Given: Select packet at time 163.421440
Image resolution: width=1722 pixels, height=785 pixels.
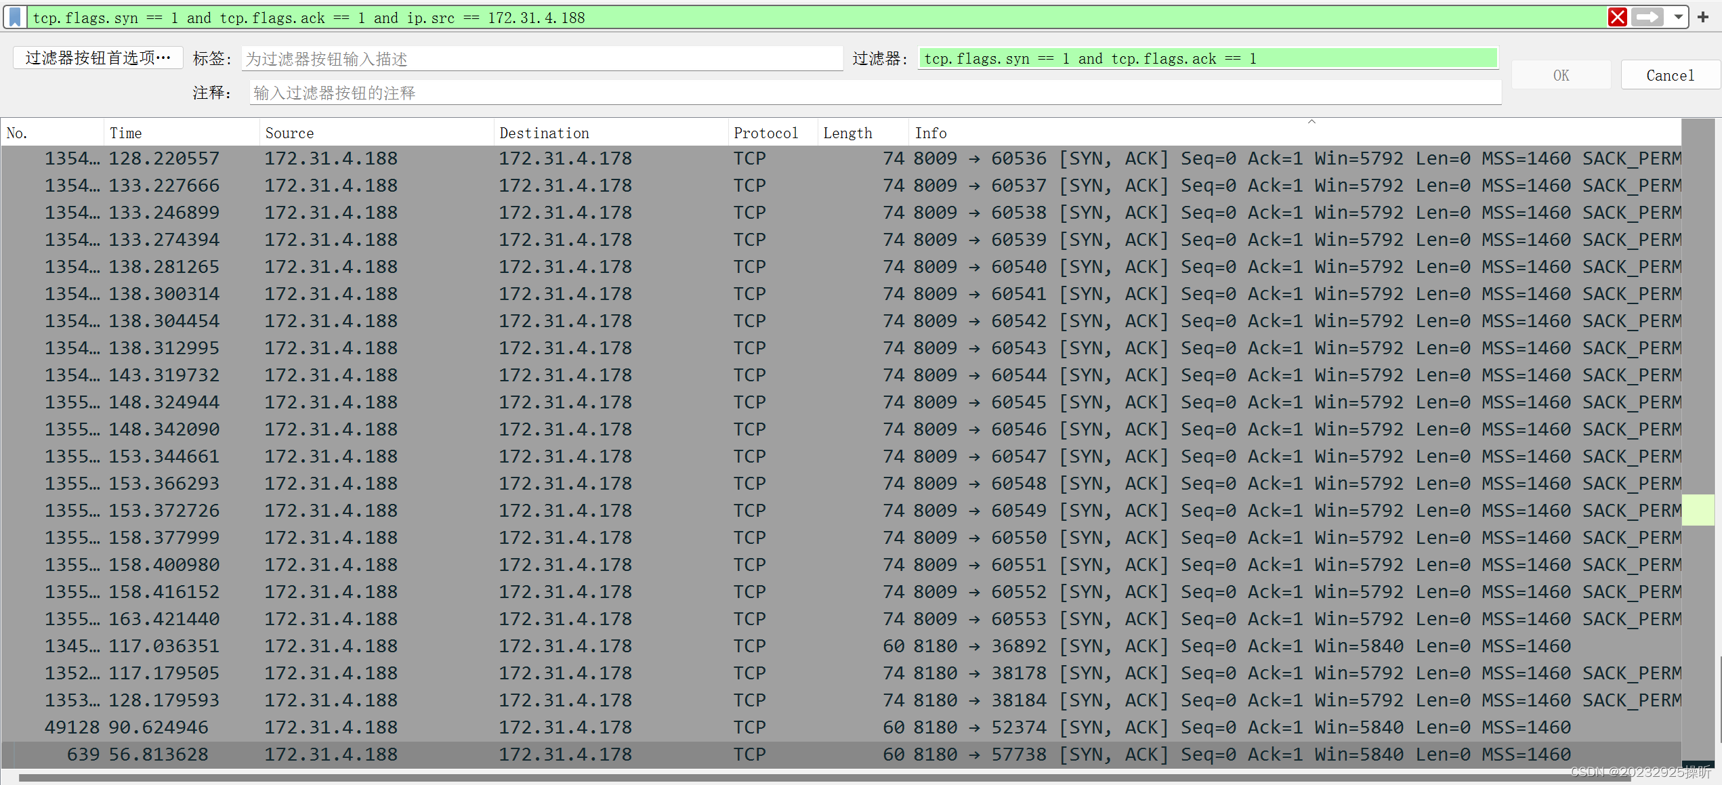Looking at the screenshot, I should click(841, 619).
